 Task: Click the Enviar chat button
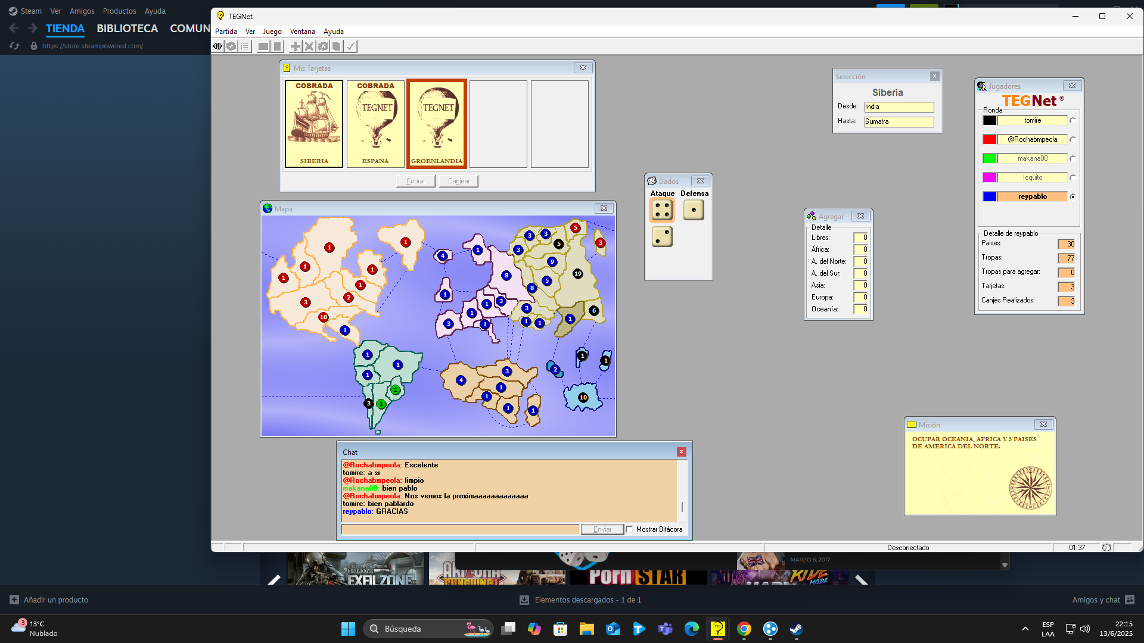click(602, 529)
